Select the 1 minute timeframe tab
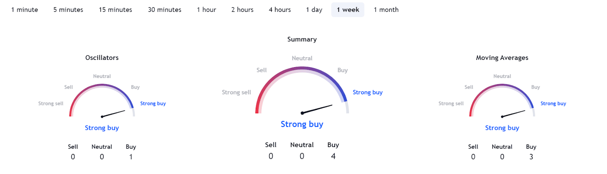Screen dimensions: 607x174 25,10
